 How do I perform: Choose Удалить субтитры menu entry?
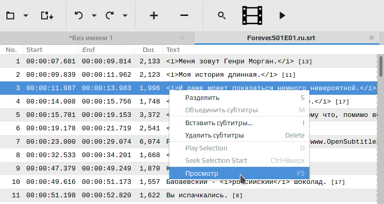coord(239,135)
